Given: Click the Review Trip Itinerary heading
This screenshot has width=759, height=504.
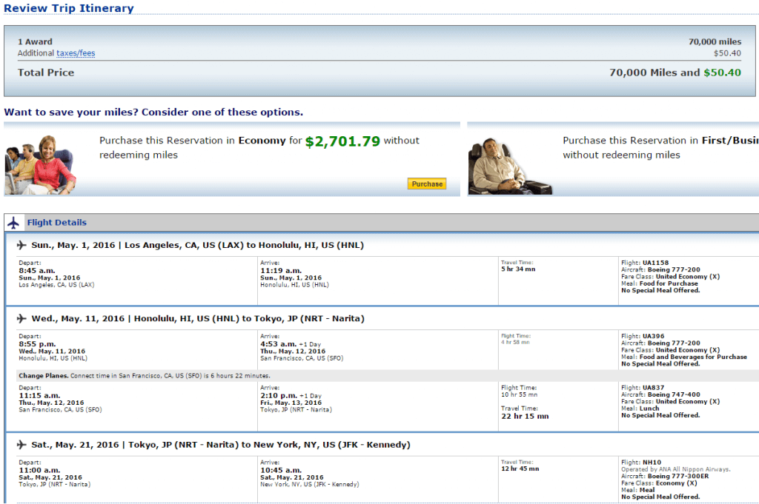Looking at the screenshot, I should tap(69, 9).
